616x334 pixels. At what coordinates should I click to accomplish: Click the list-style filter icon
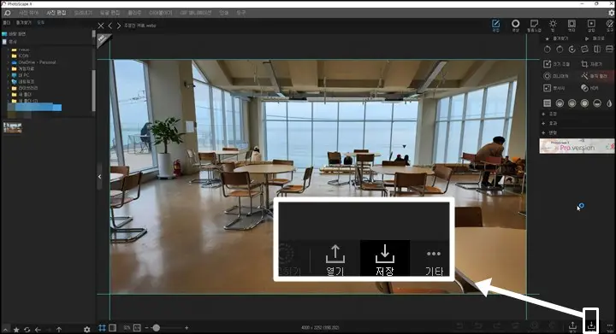(x=548, y=103)
